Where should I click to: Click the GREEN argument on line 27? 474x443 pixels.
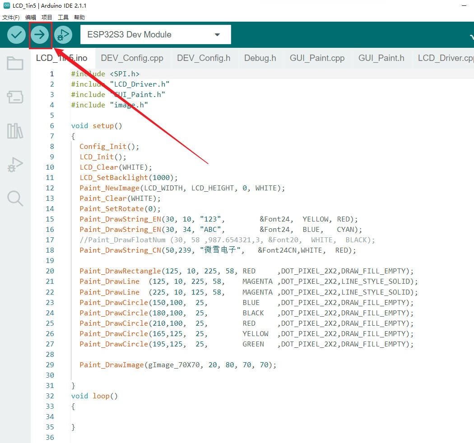[253, 344]
